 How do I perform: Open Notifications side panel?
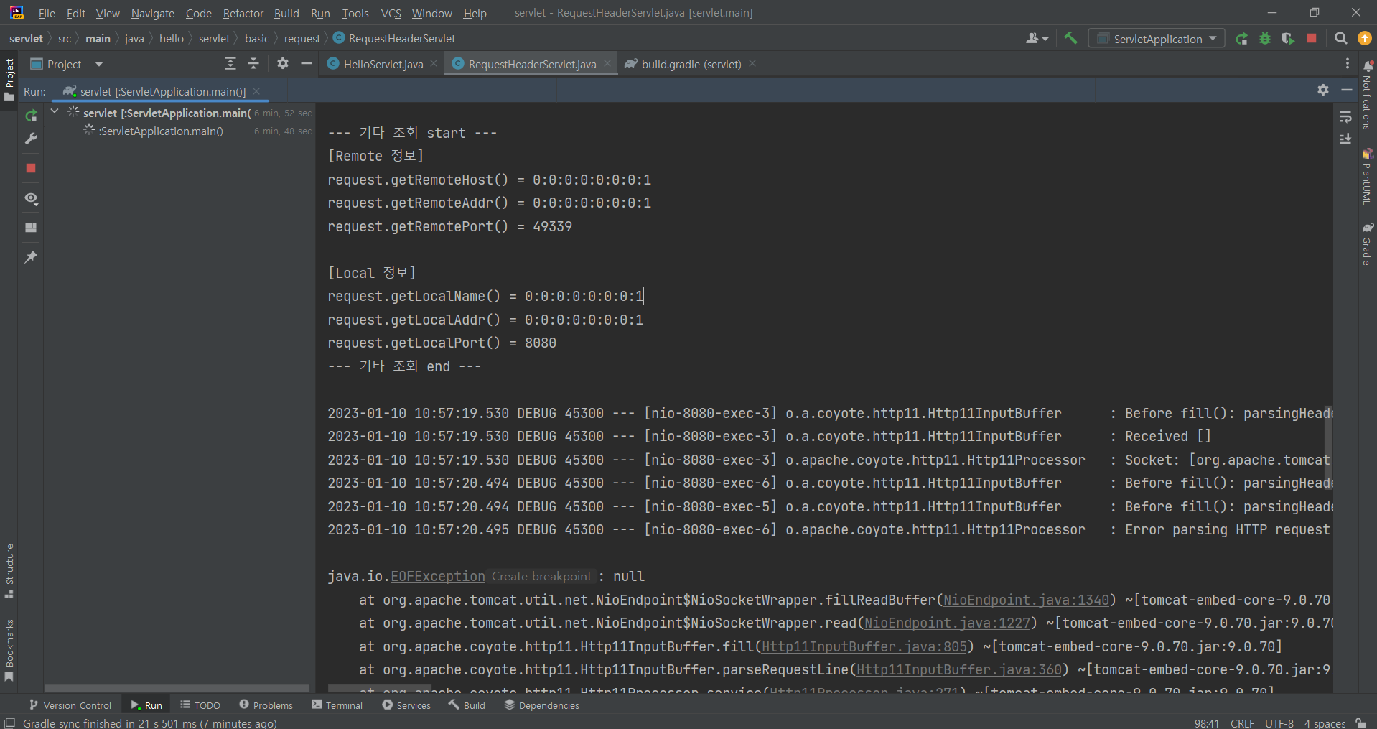[x=1367, y=96]
